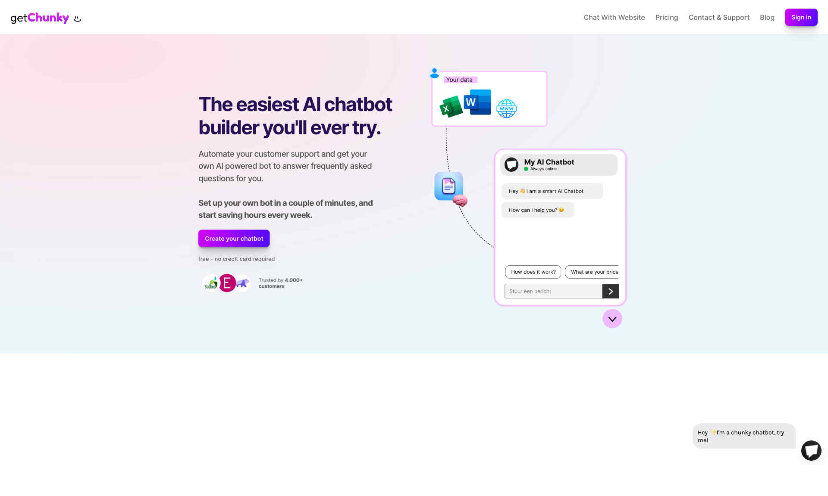Click the trusted customer avatars thumbnail

[226, 282]
